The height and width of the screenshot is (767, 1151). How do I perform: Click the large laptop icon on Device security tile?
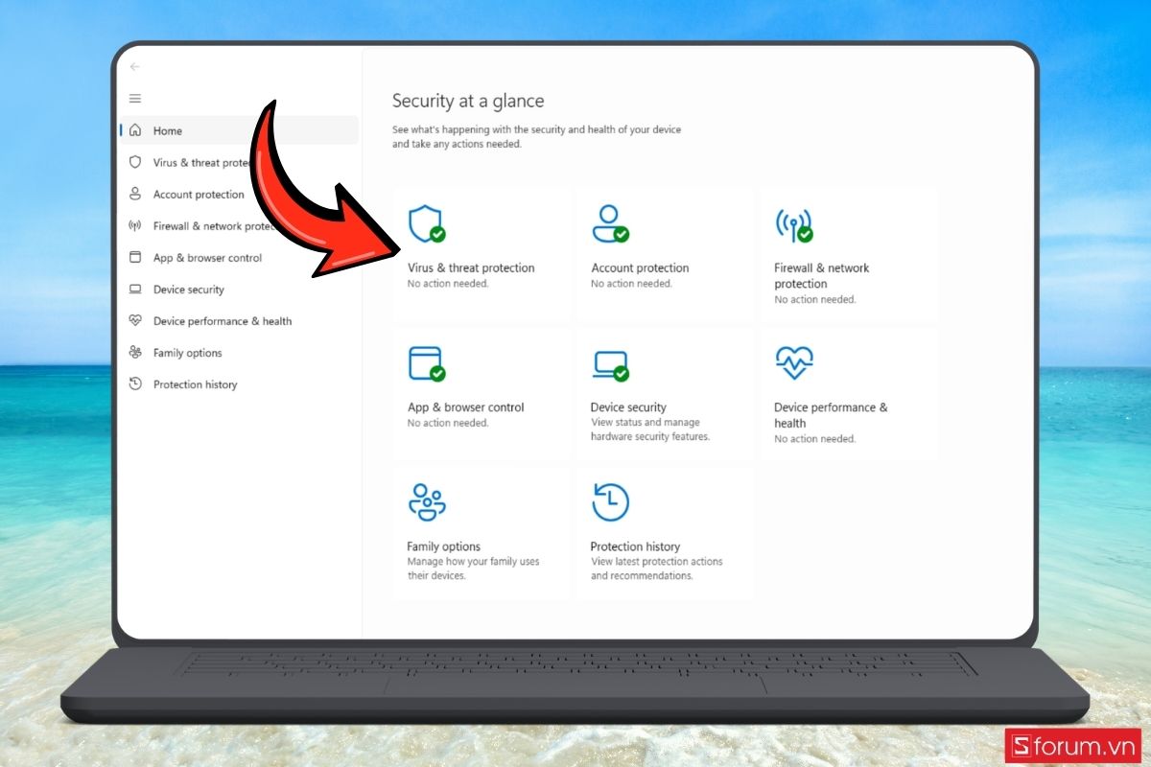610,364
